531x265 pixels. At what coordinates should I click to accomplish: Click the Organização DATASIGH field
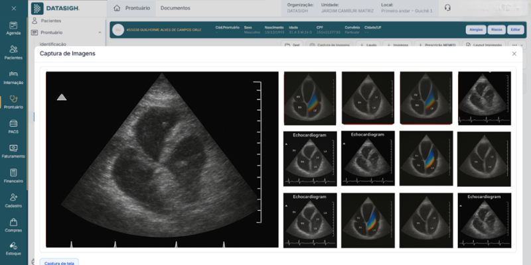tap(300, 8)
